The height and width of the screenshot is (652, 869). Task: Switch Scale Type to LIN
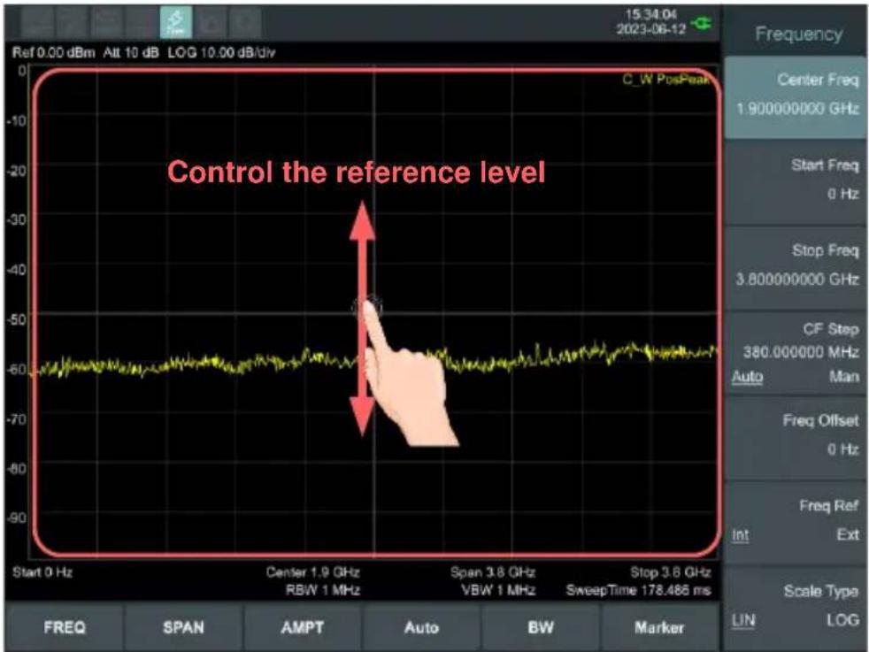tap(743, 620)
